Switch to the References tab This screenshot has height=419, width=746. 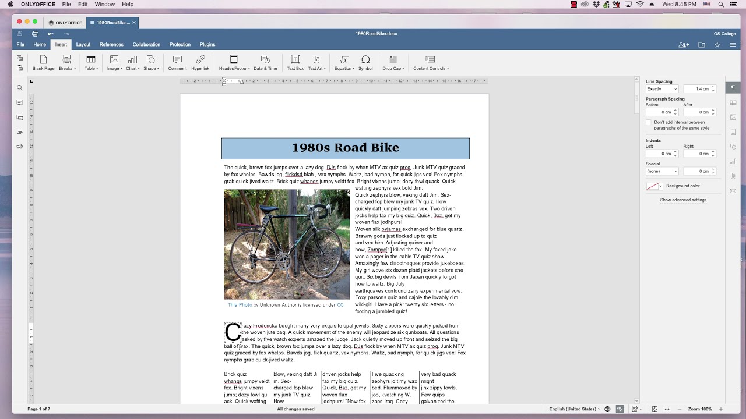pyautogui.click(x=111, y=44)
